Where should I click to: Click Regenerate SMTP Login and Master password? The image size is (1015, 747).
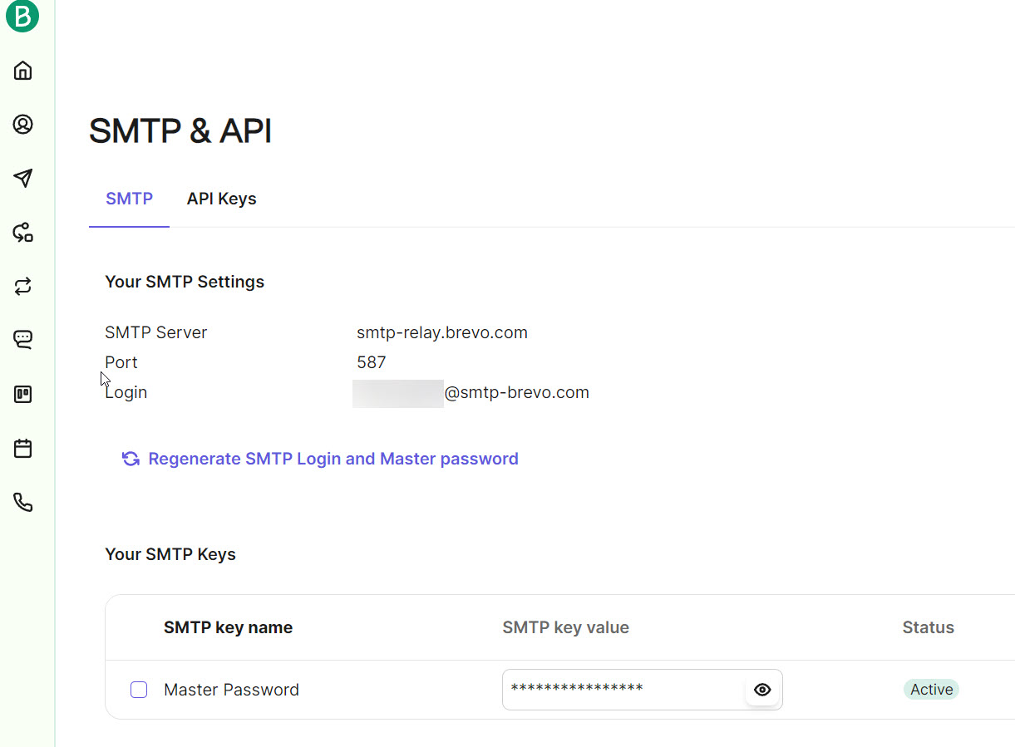(x=333, y=459)
